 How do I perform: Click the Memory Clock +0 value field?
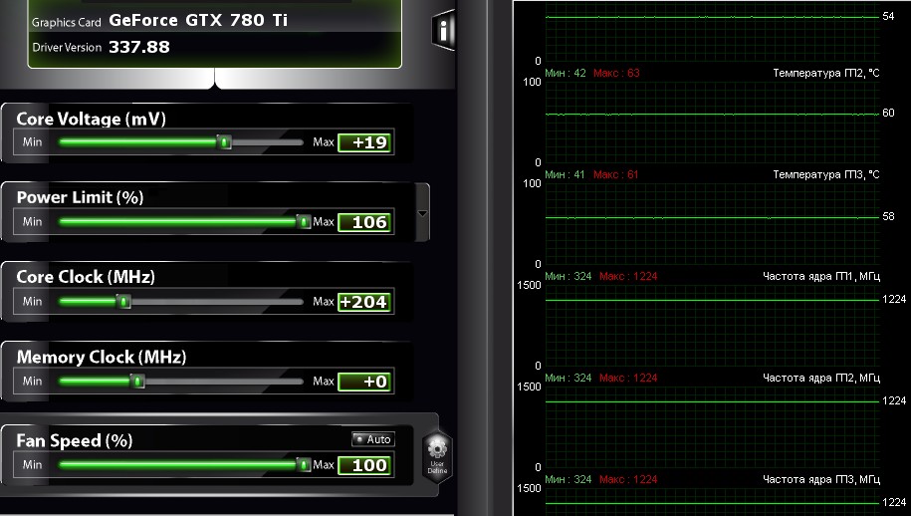pyautogui.click(x=365, y=382)
